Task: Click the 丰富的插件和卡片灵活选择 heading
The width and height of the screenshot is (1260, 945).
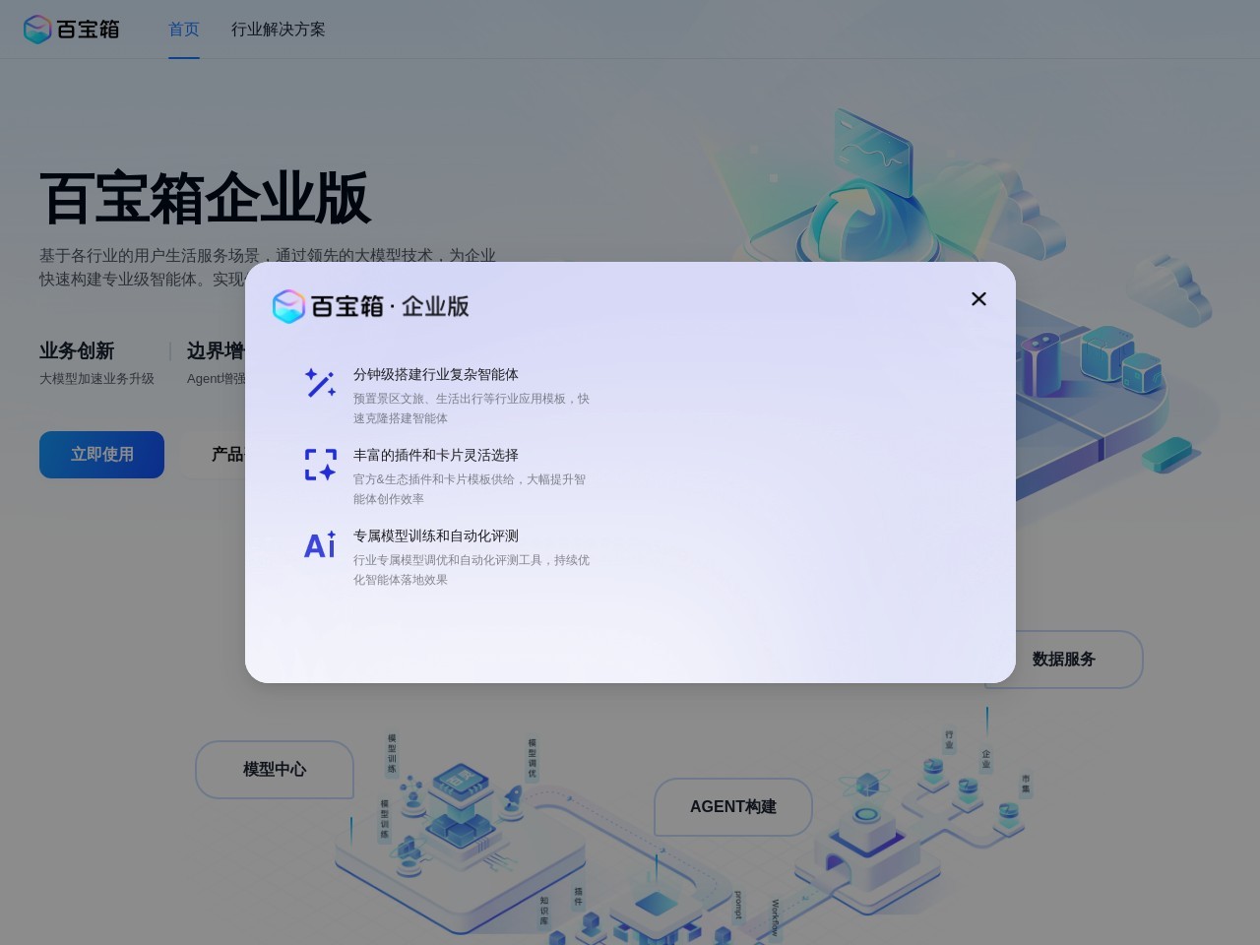Action: [435, 455]
